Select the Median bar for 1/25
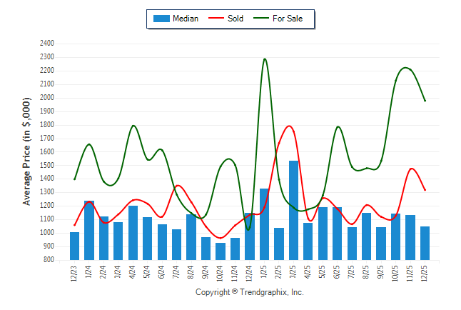Image resolution: width=461 pixels, height=310 pixels. 265,224
